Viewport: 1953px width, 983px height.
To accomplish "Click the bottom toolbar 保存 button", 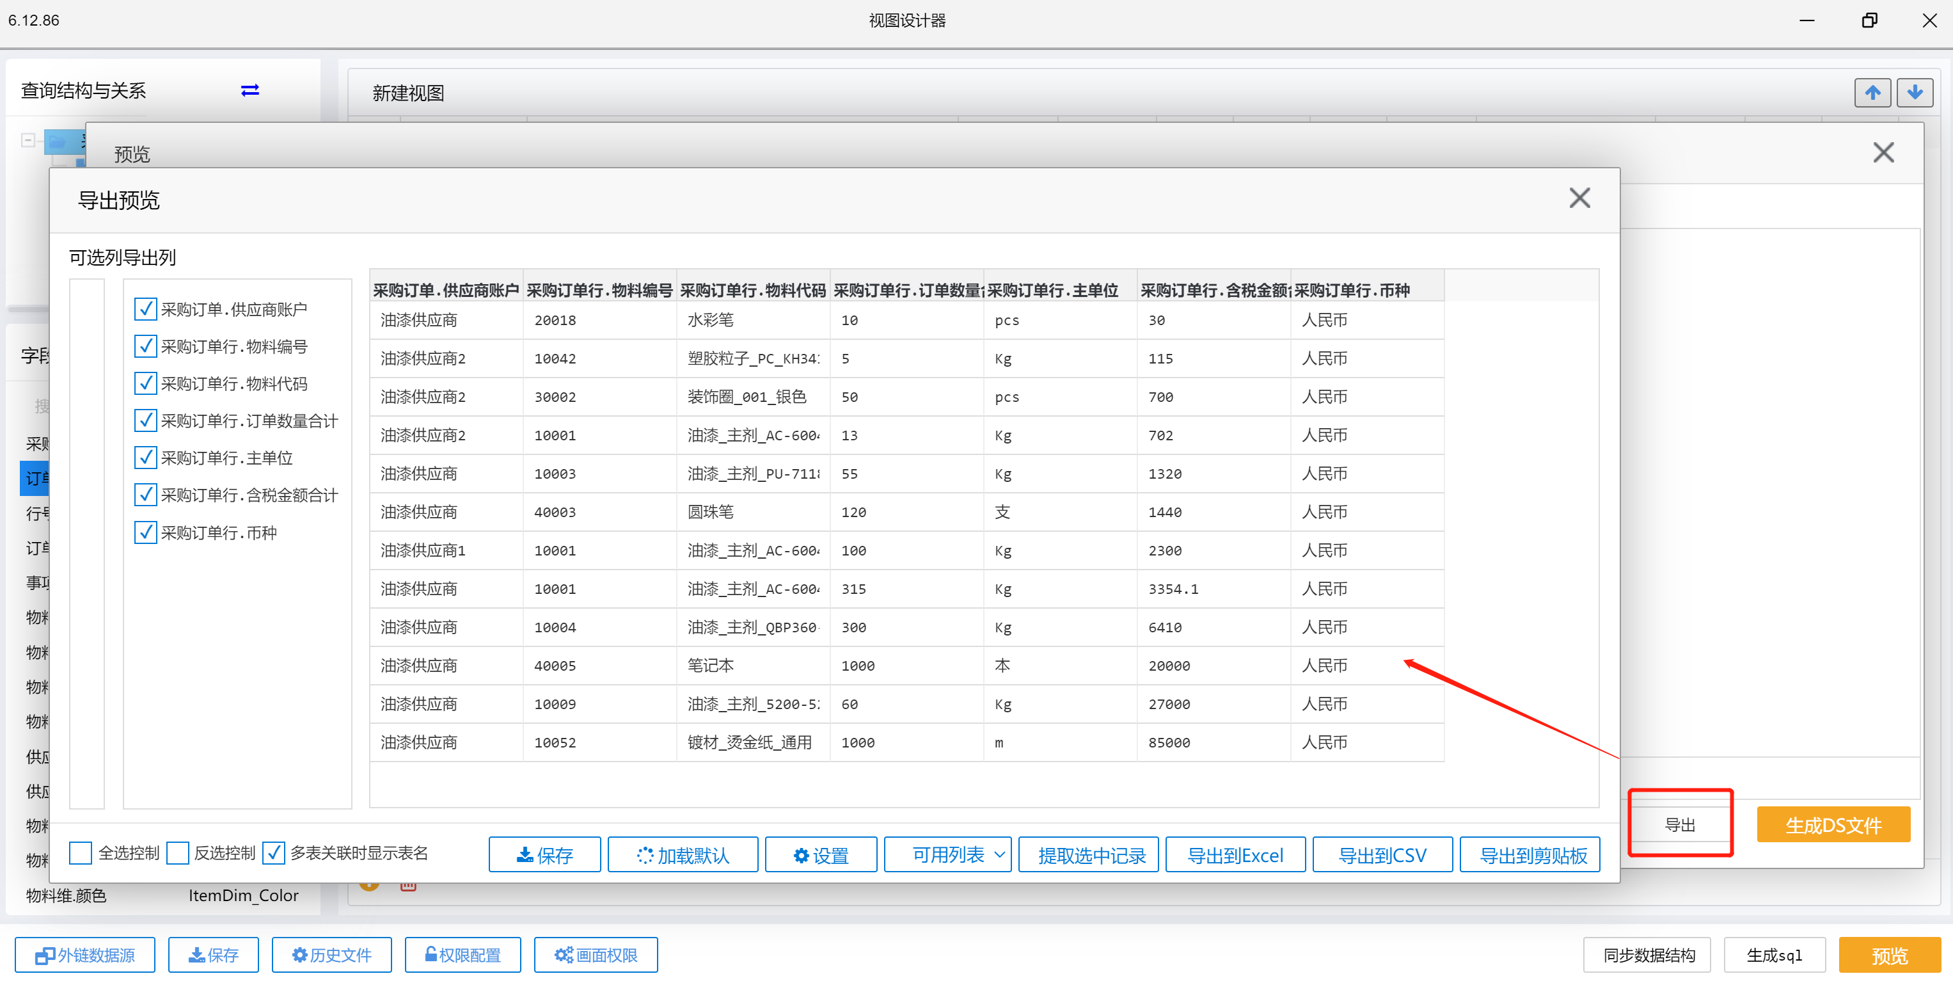I will tap(213, 955).
